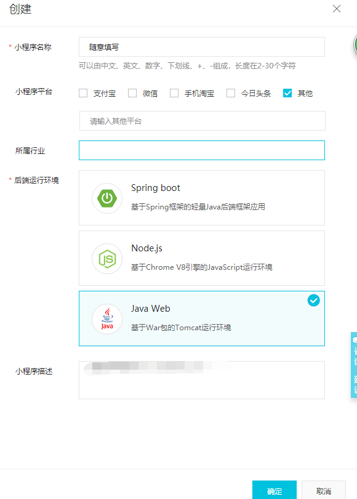
Task: Click the 基于Chrome V8引擎的JavaScript运行环境 description
Action: click(x=202, y=267)
